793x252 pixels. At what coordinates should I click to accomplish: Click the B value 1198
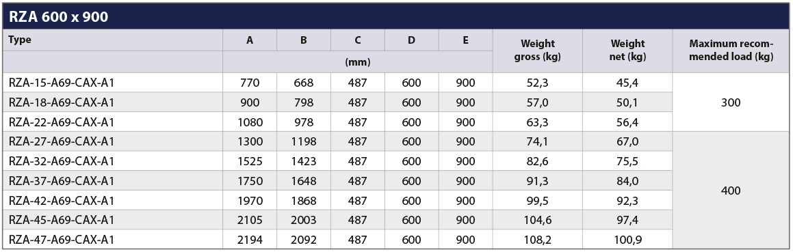tap(303, 141)
